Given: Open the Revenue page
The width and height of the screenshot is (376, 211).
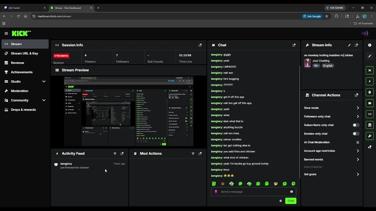Looking at the screenshot, I should (25, 63).
